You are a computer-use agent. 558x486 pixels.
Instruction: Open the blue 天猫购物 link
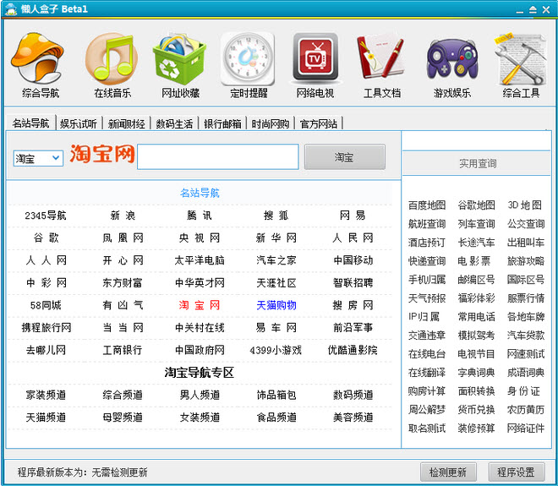click(x=276, y=305)
